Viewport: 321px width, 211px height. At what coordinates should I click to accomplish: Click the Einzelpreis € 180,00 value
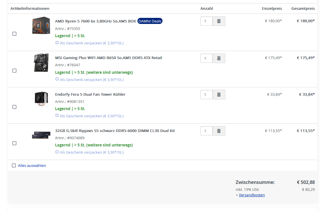[x=273, y=21]
